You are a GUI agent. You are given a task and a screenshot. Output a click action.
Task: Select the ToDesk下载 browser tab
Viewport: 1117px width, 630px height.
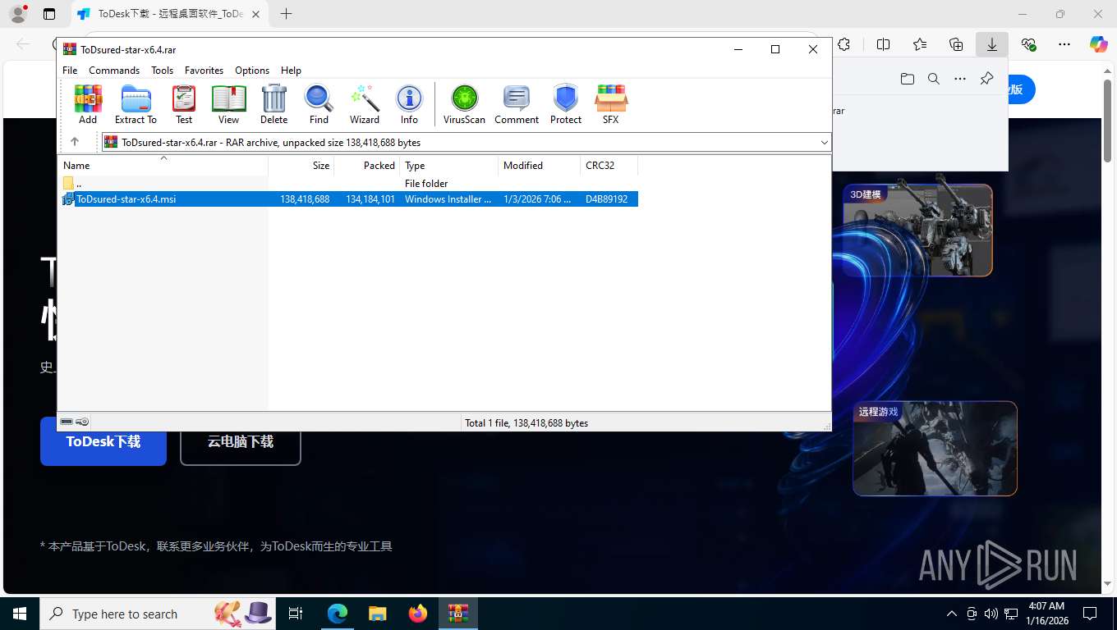[x=172, y=14]
